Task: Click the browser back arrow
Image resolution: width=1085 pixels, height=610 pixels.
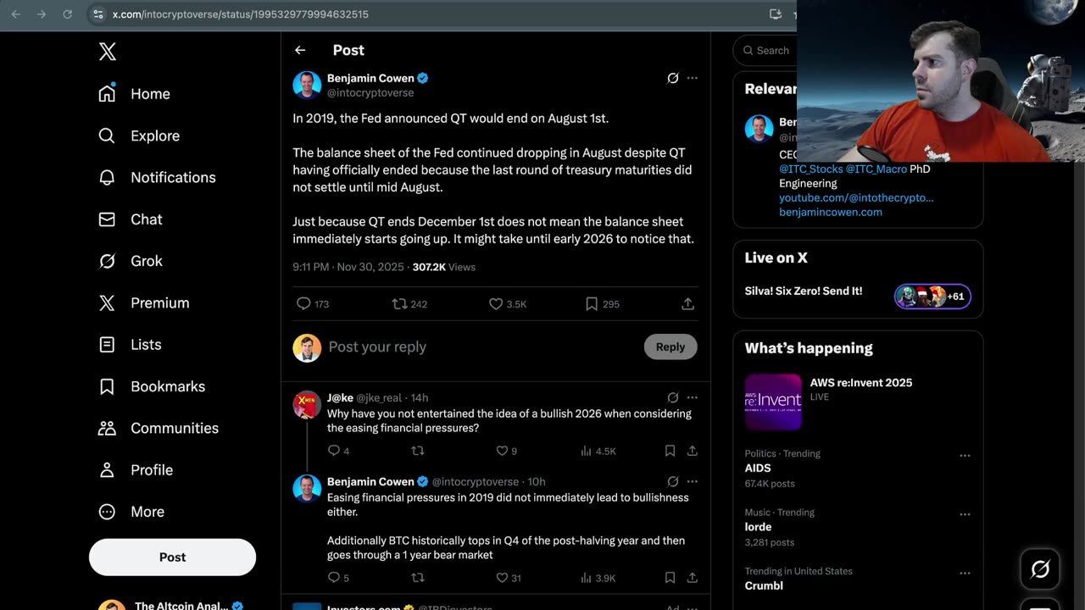Action: point(15,14)
